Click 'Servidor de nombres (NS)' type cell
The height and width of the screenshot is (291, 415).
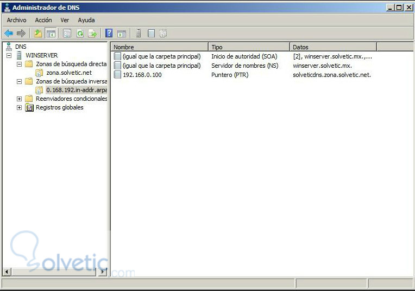(x=244, y=66)
